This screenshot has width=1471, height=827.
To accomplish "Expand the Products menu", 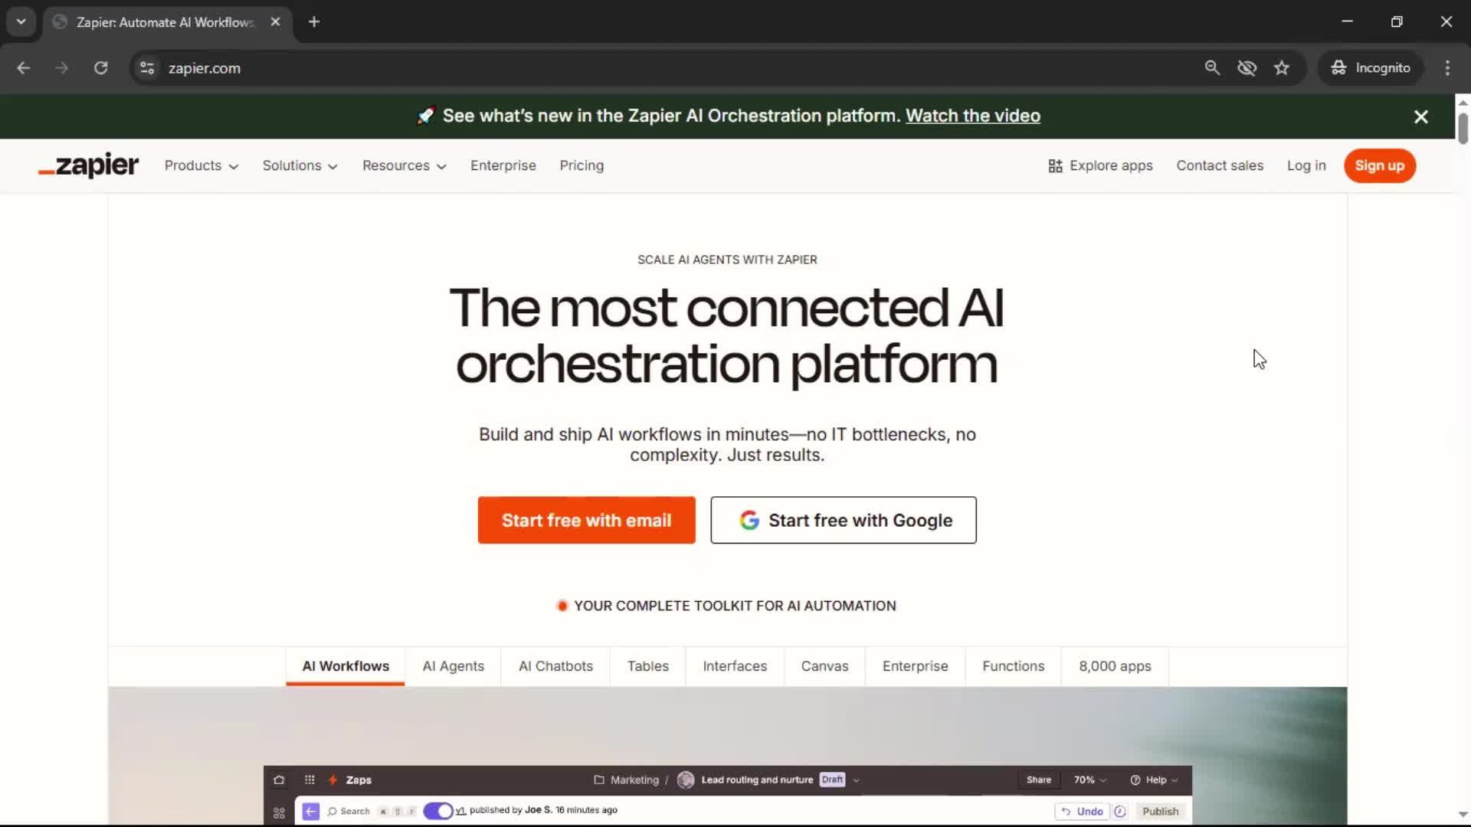I will [201, 166].
